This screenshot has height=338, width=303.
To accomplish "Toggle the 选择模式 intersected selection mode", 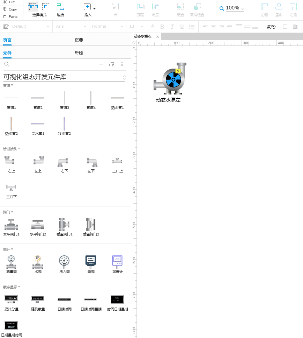I will tap(32, 6).
